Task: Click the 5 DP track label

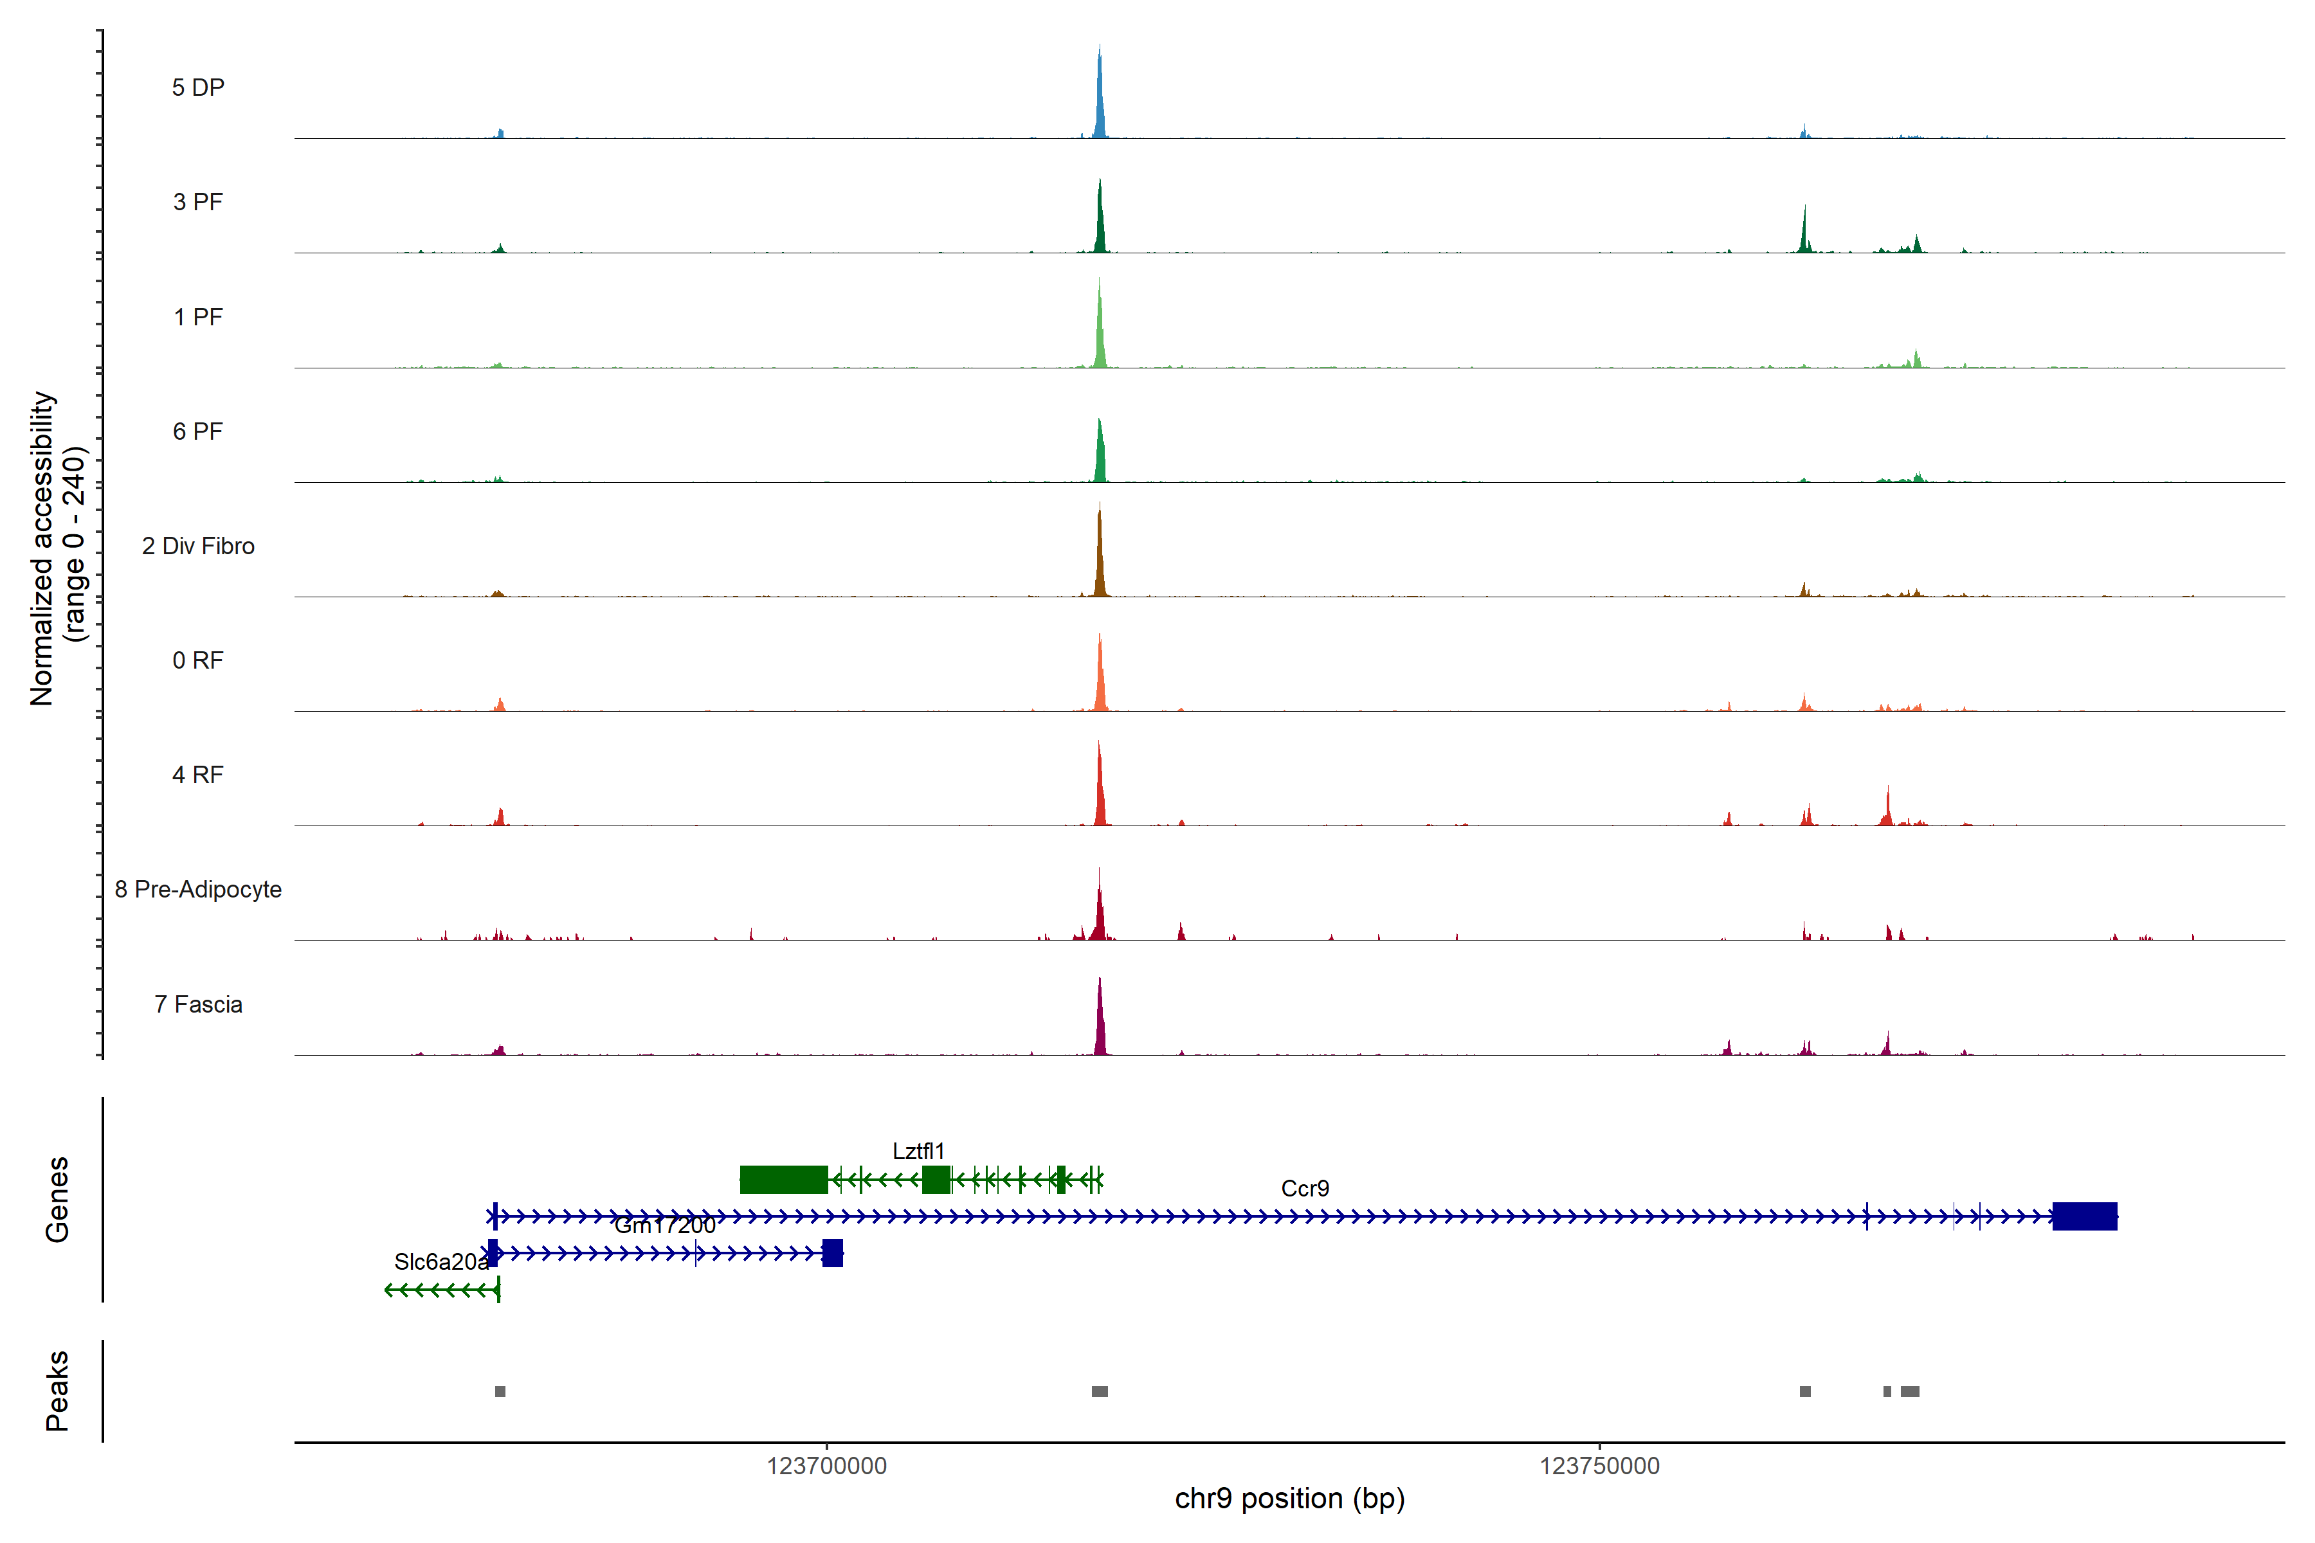Action: [x=198, y=87]
